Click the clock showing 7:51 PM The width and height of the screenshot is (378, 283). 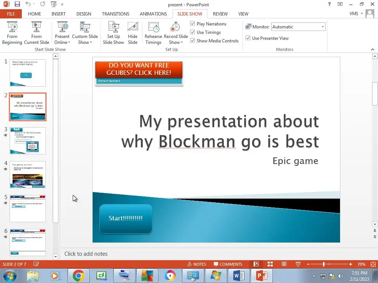(359, 273)
